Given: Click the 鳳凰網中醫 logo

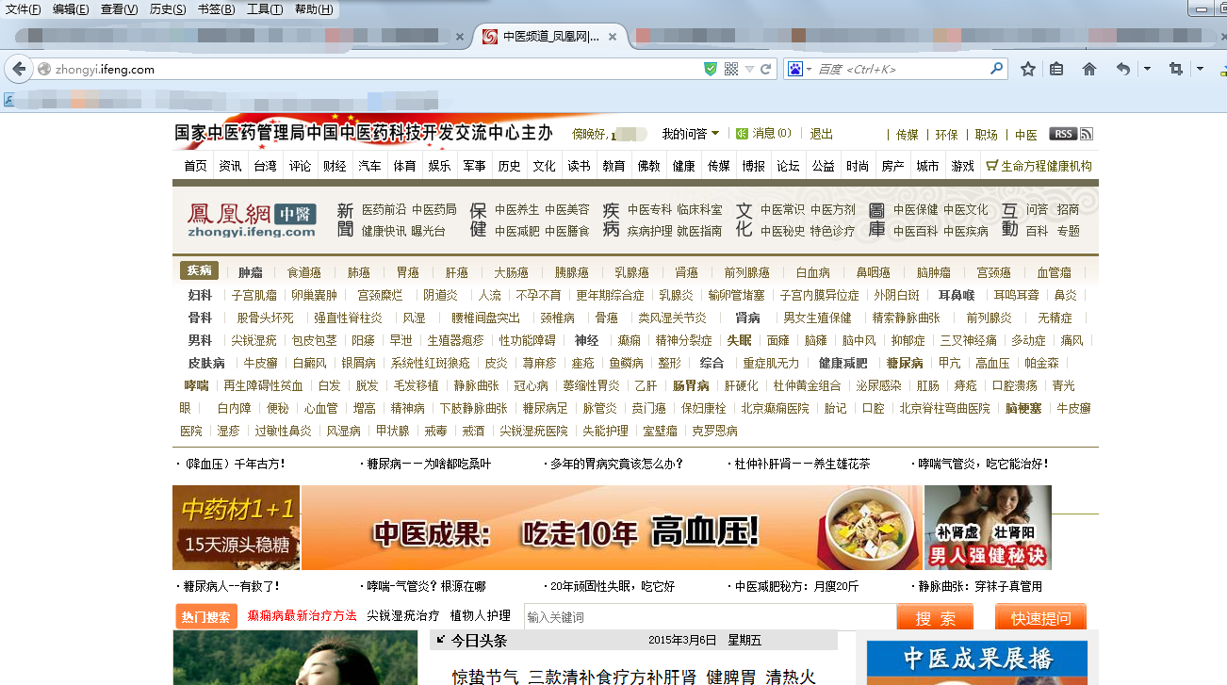Looking at the screenshot, I should click(x=252, y=220).
